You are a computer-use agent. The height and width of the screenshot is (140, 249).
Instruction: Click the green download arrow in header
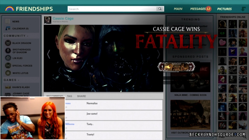tap(243, 9)
